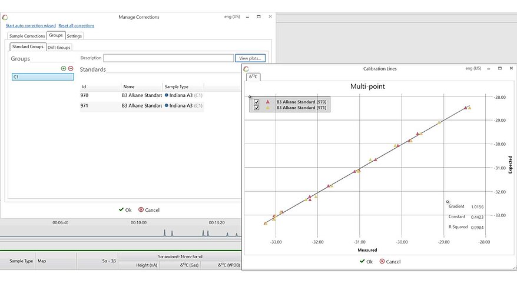Viewport: 517px width, 290px height.
Task: Click the Manage Corrections app logo icon
Action: click(x=5, y=17)
